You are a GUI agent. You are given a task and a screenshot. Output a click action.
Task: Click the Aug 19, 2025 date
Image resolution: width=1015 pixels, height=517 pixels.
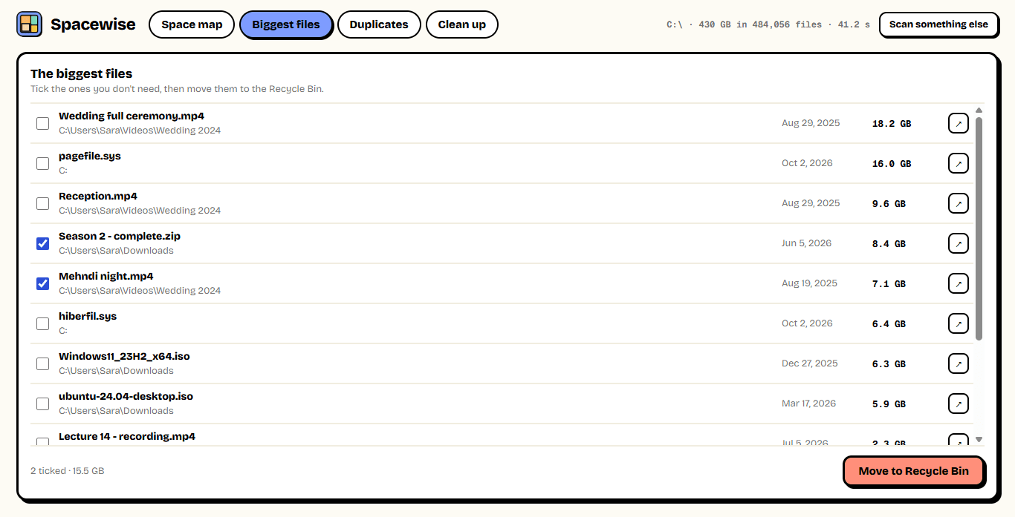click(x=809, y=283)
